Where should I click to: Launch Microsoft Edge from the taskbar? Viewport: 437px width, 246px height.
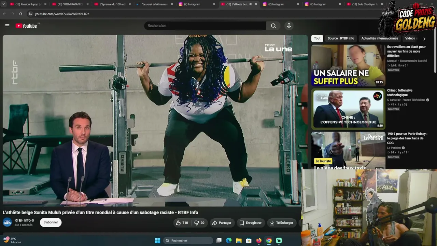point(229,241)
